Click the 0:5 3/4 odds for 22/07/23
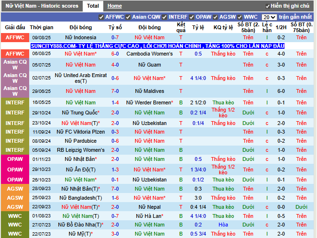Viewport: 317px width, 238px height. pos(198,234)
